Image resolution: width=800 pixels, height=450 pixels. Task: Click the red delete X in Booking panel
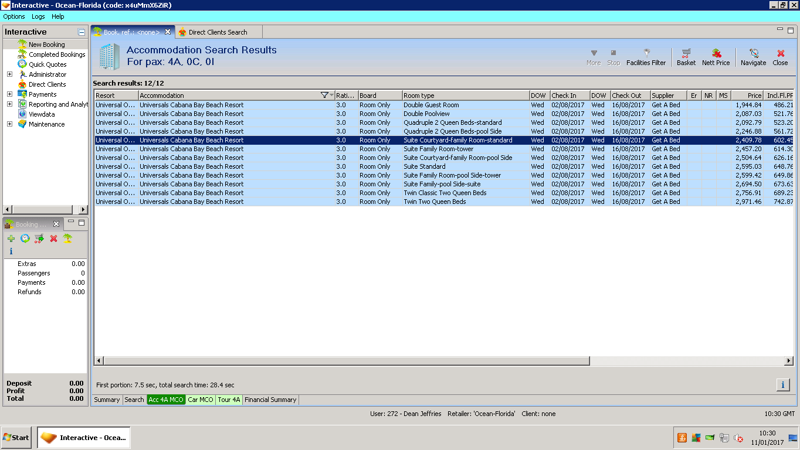click(x=53, y=238)
